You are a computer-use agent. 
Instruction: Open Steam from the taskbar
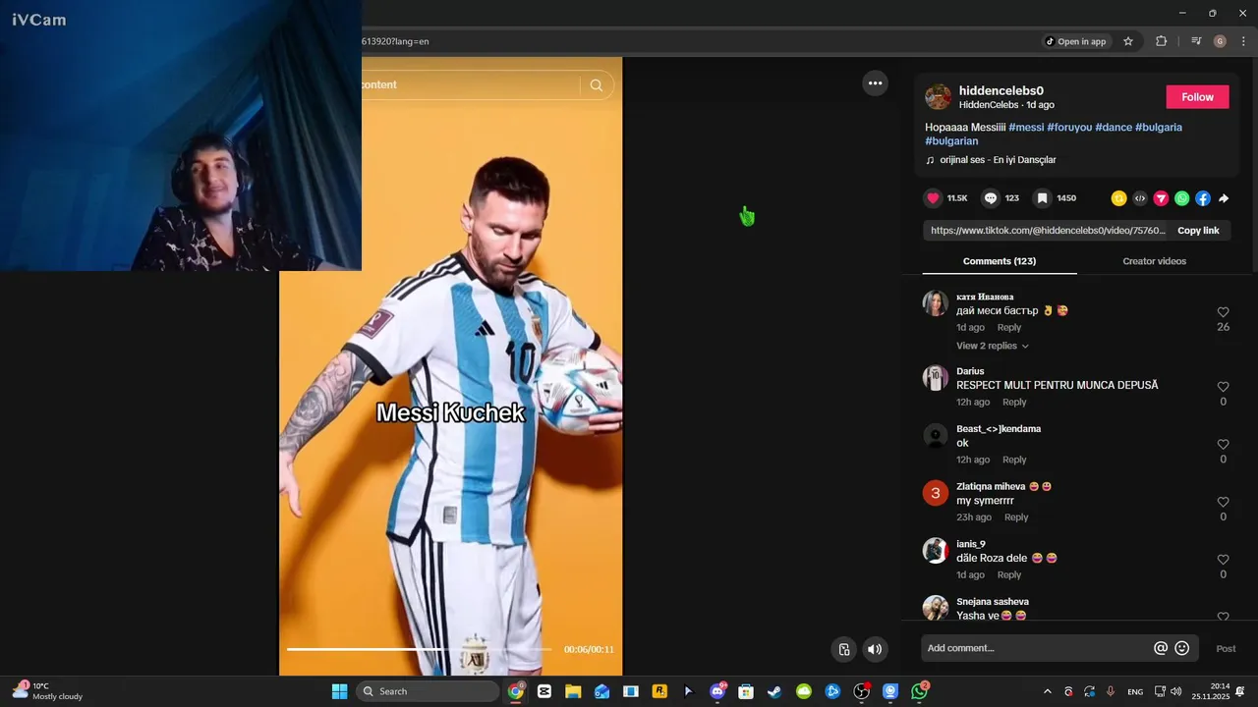[x=774, y=691]
